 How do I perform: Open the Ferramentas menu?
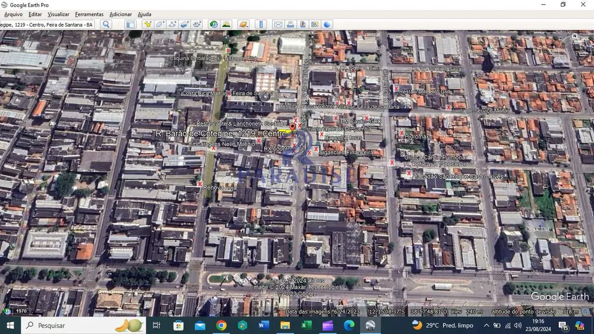[89, 14]
